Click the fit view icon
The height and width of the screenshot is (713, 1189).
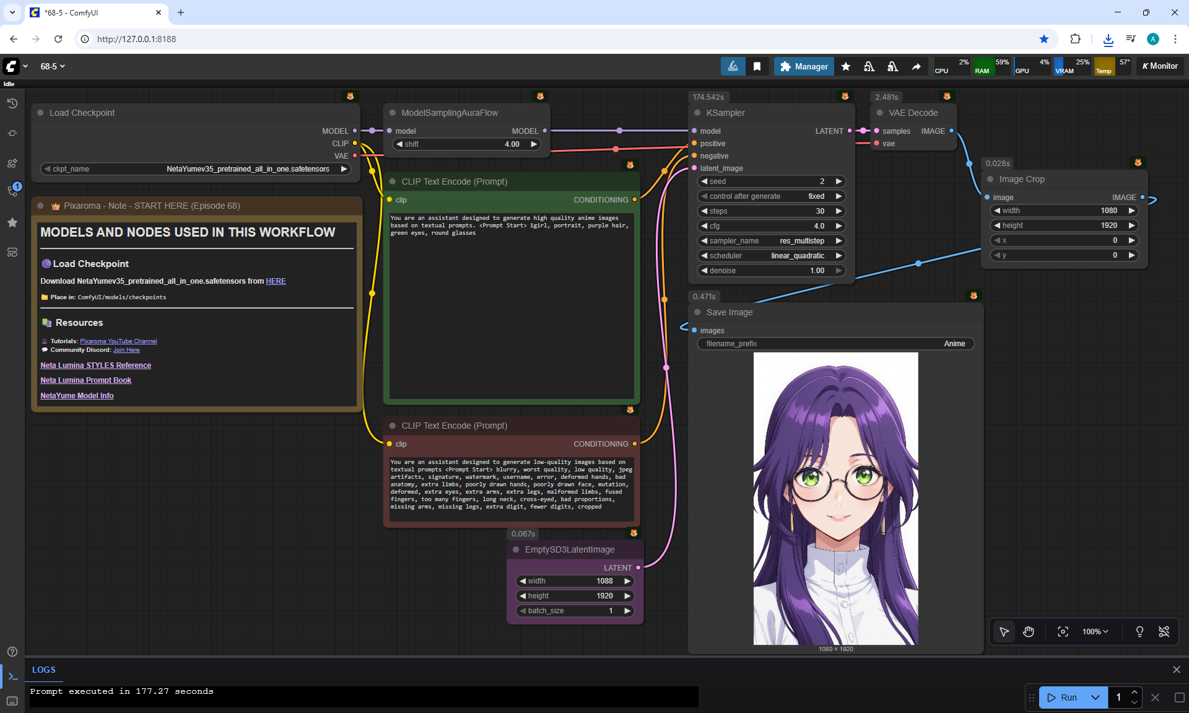click(x=1063, y=631)
